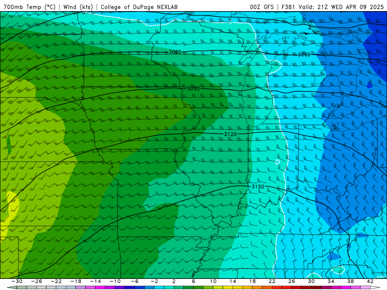This screenshot has height=290, width=387.
Task: Click the -30 color scale value
Action: tap(17, 281)
